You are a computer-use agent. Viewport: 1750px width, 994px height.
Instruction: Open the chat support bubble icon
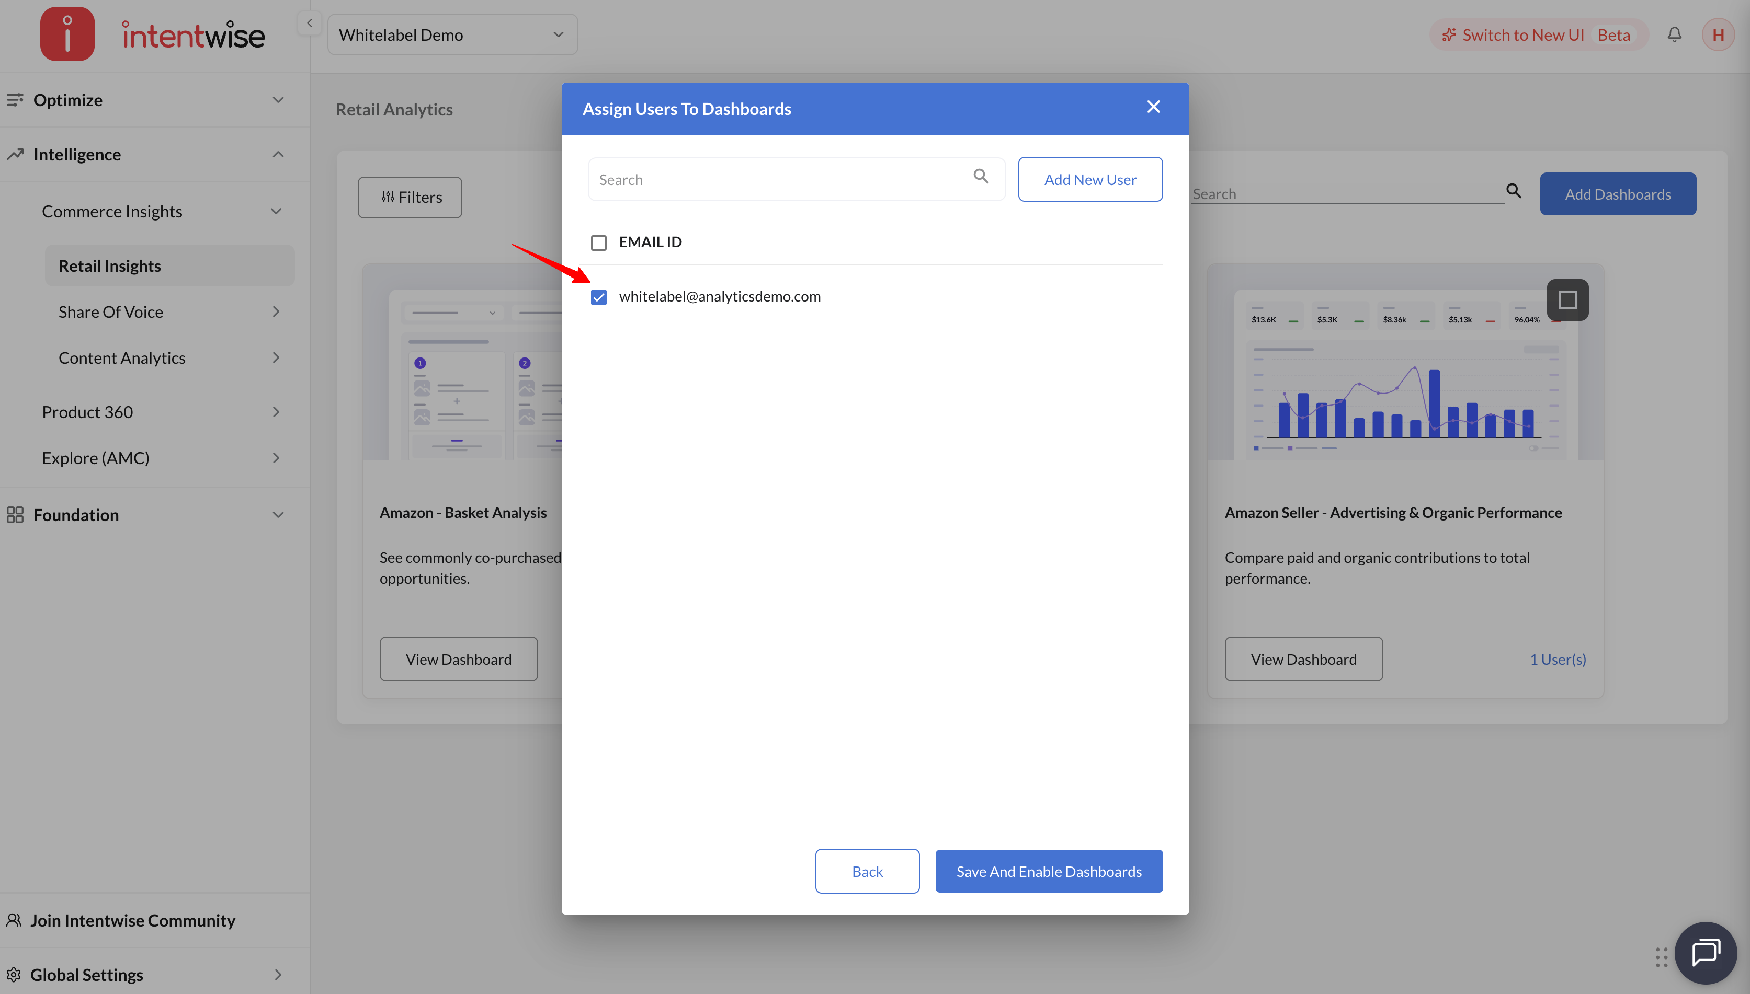tap(1706, 953)
